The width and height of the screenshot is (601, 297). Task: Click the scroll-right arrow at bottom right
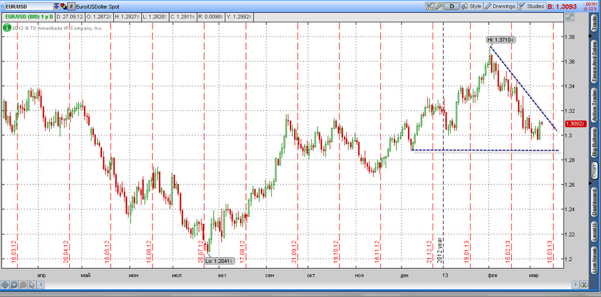575,285
